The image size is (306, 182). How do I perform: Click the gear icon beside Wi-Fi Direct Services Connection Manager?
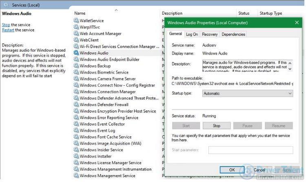(76, 46)
